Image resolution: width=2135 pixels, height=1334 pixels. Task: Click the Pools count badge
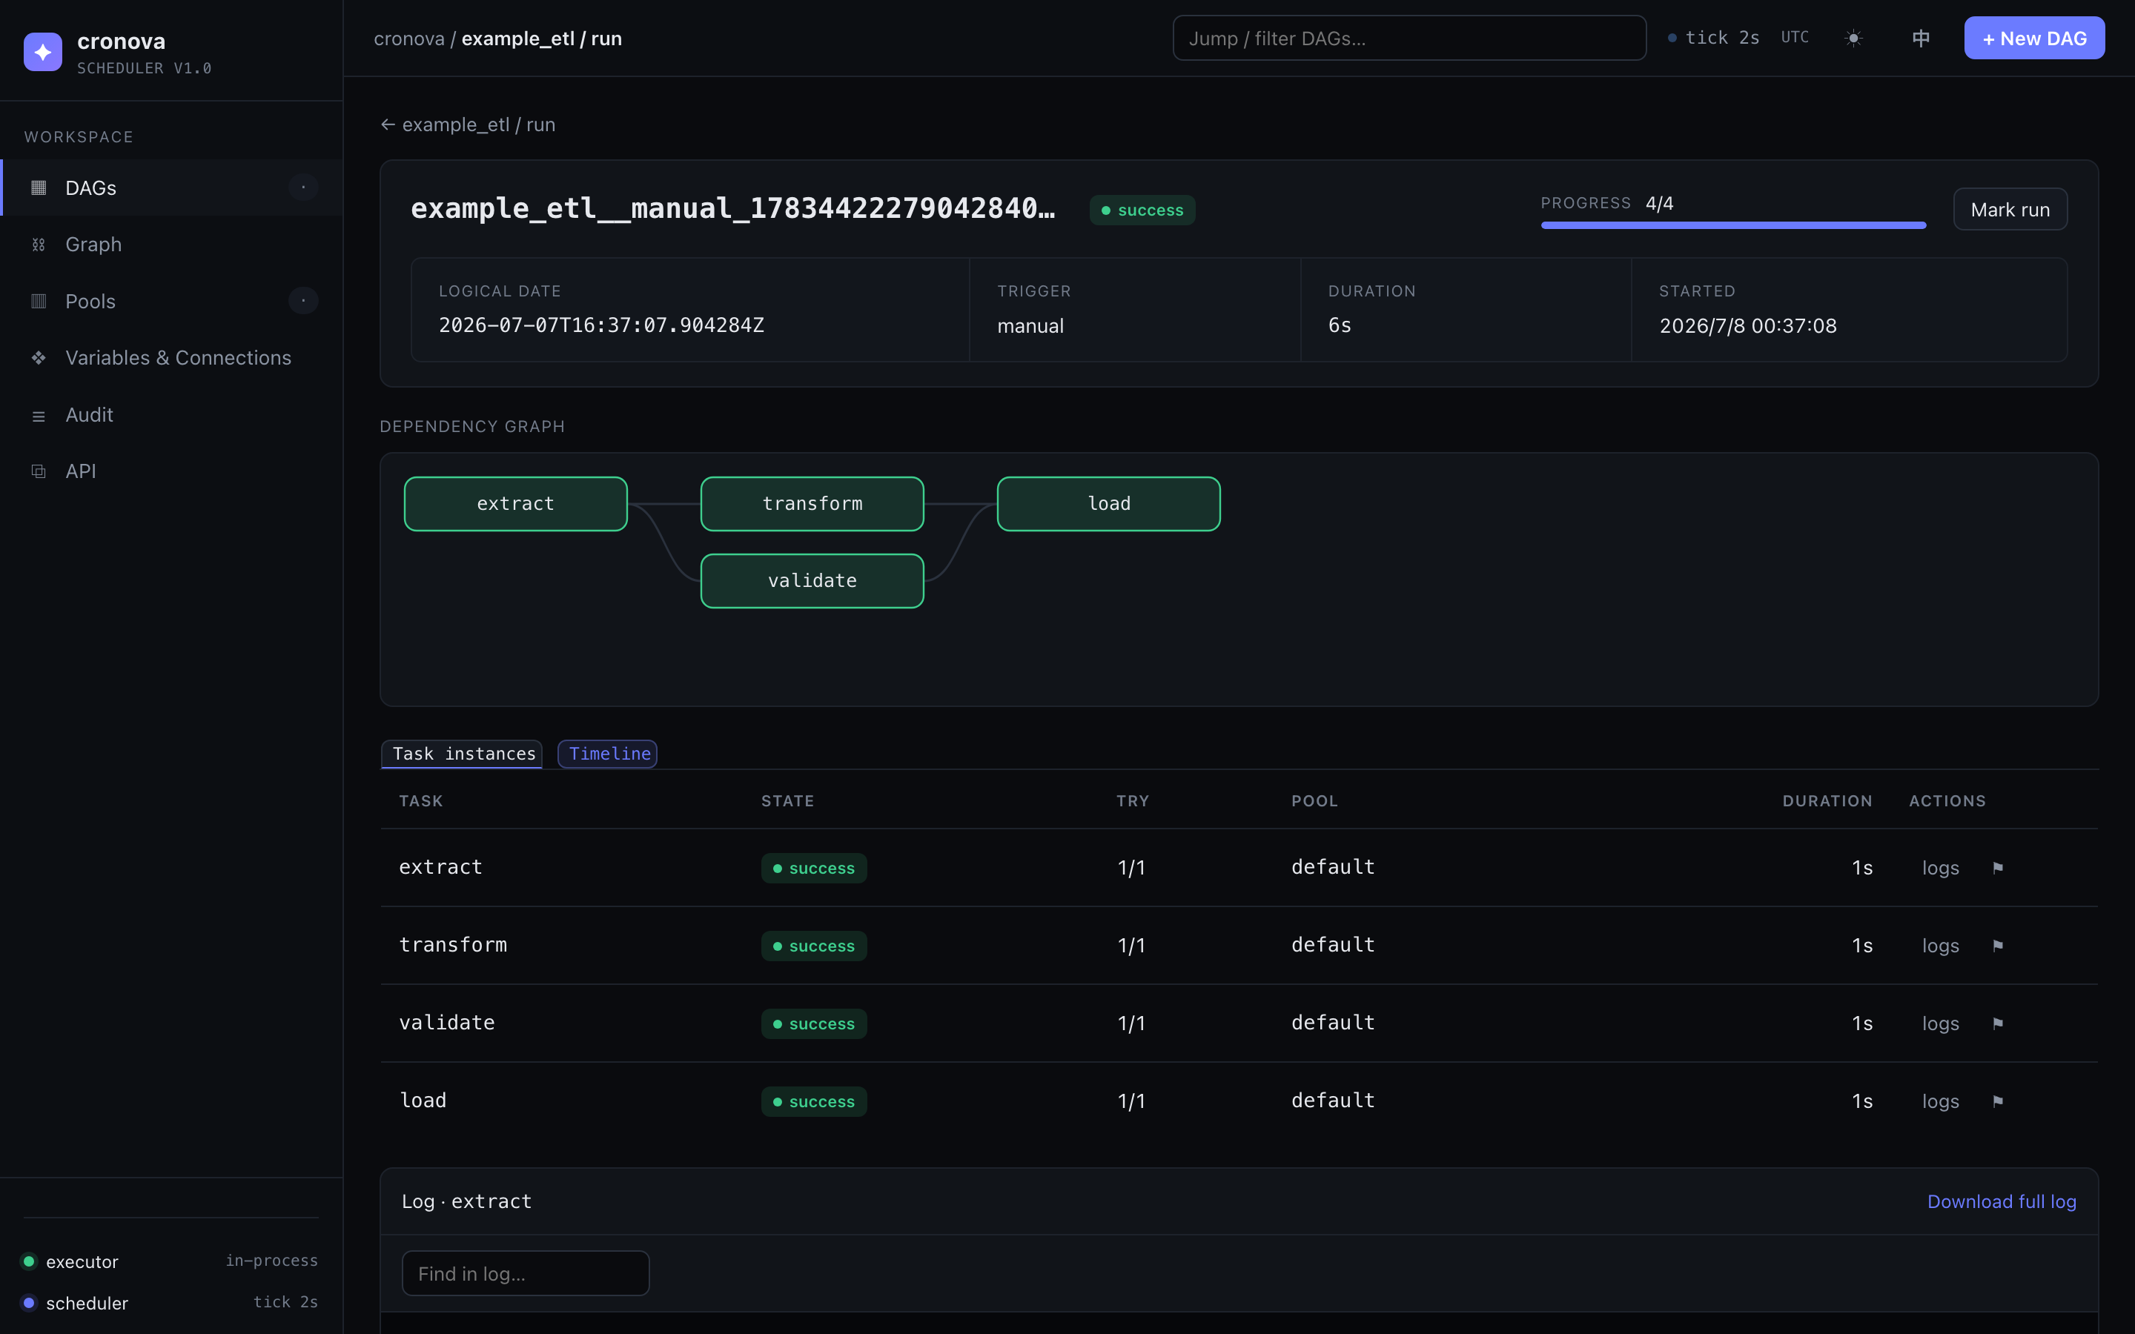303,300
